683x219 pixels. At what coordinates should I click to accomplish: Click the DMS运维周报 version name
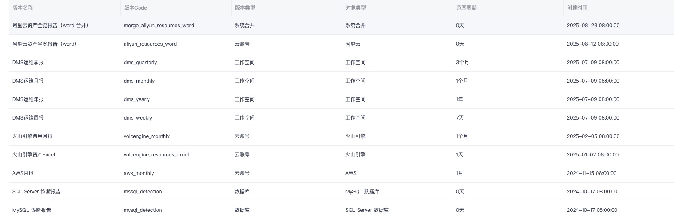coord(28,118)
